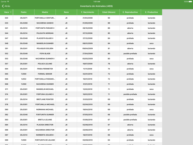Click seca status in row 348
Viewport: 193px width, 145px height.
[x=151, y=43]
